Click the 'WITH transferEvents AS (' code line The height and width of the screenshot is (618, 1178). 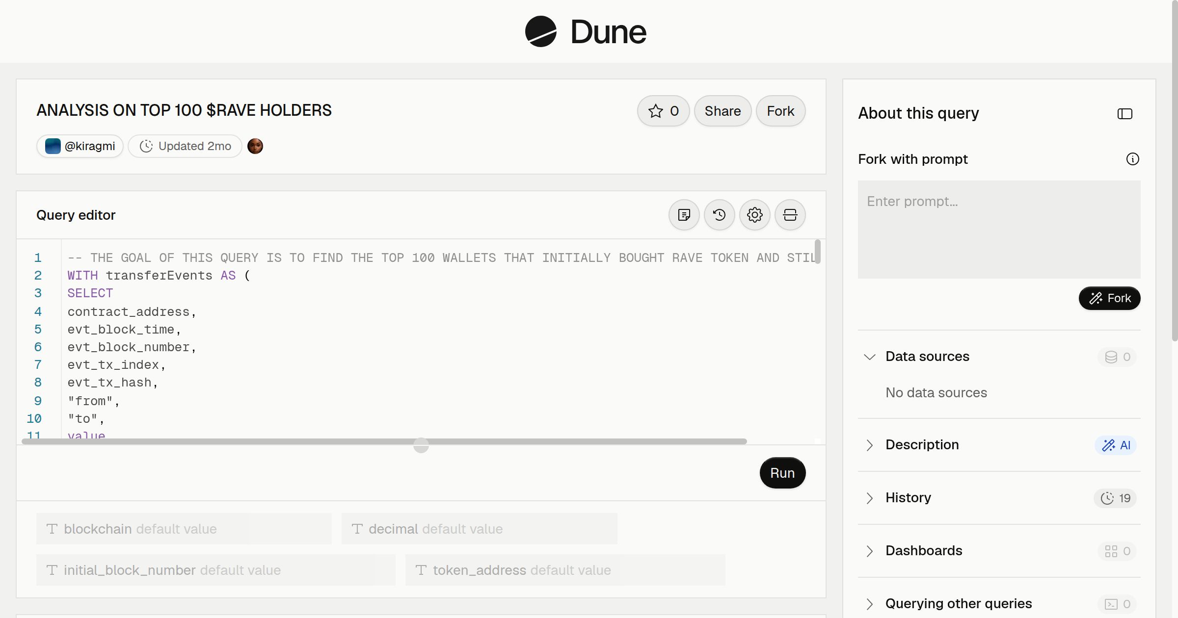click(x=159, y=276)
